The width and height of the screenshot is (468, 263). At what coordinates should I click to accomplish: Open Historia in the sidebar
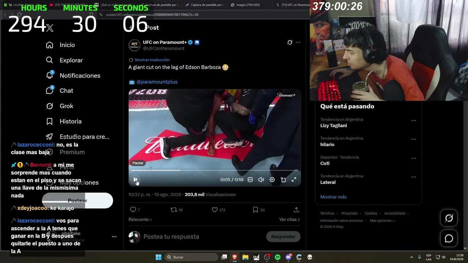click(64, 121)
